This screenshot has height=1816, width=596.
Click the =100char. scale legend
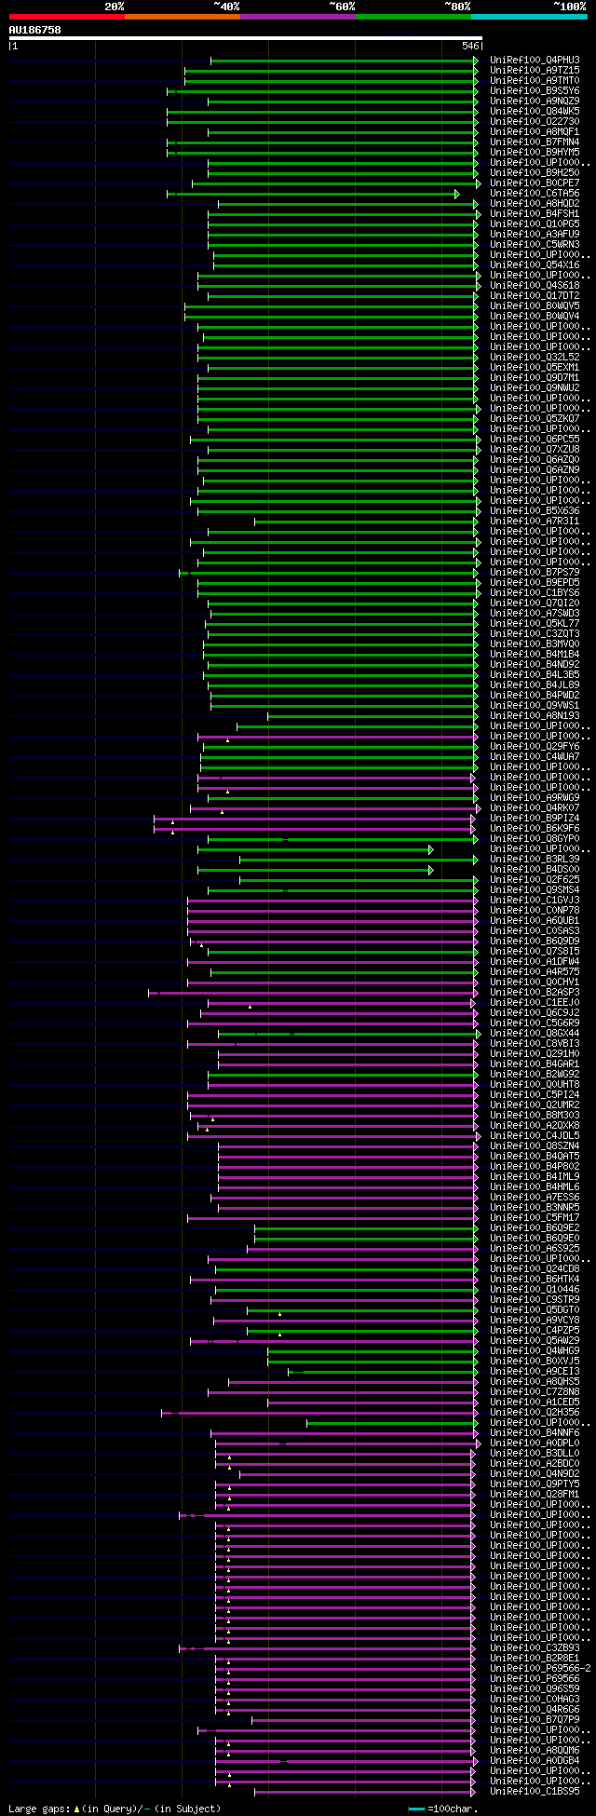click(443, 1809)
